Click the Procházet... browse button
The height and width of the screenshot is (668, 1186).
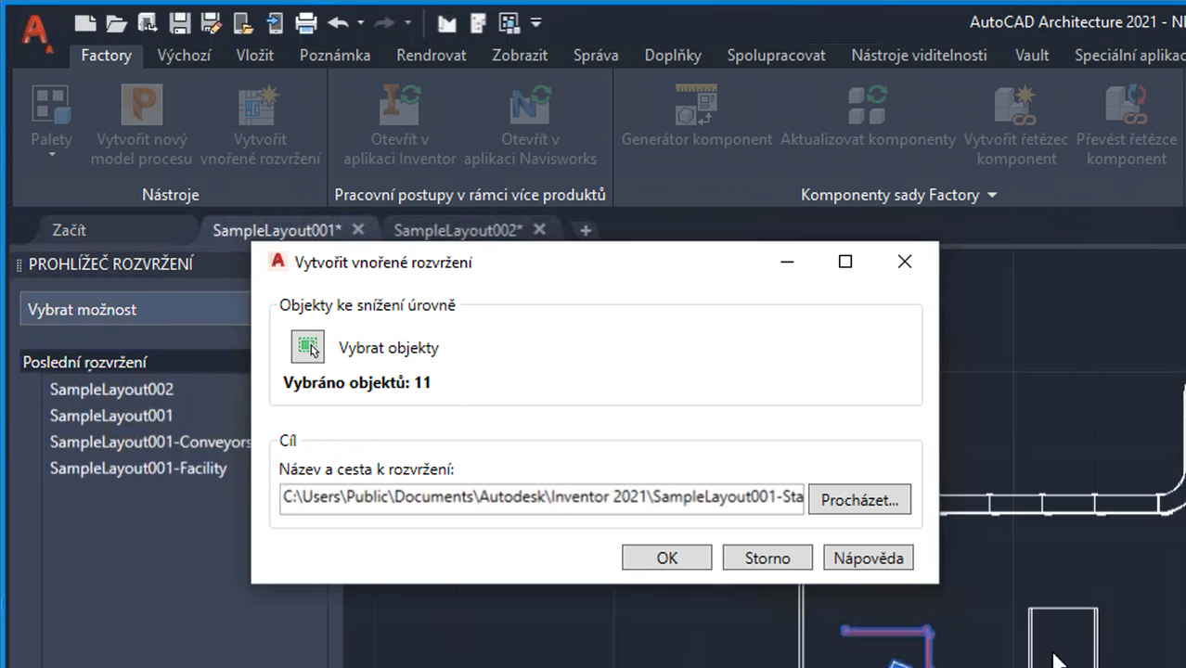tap(859, 499)
